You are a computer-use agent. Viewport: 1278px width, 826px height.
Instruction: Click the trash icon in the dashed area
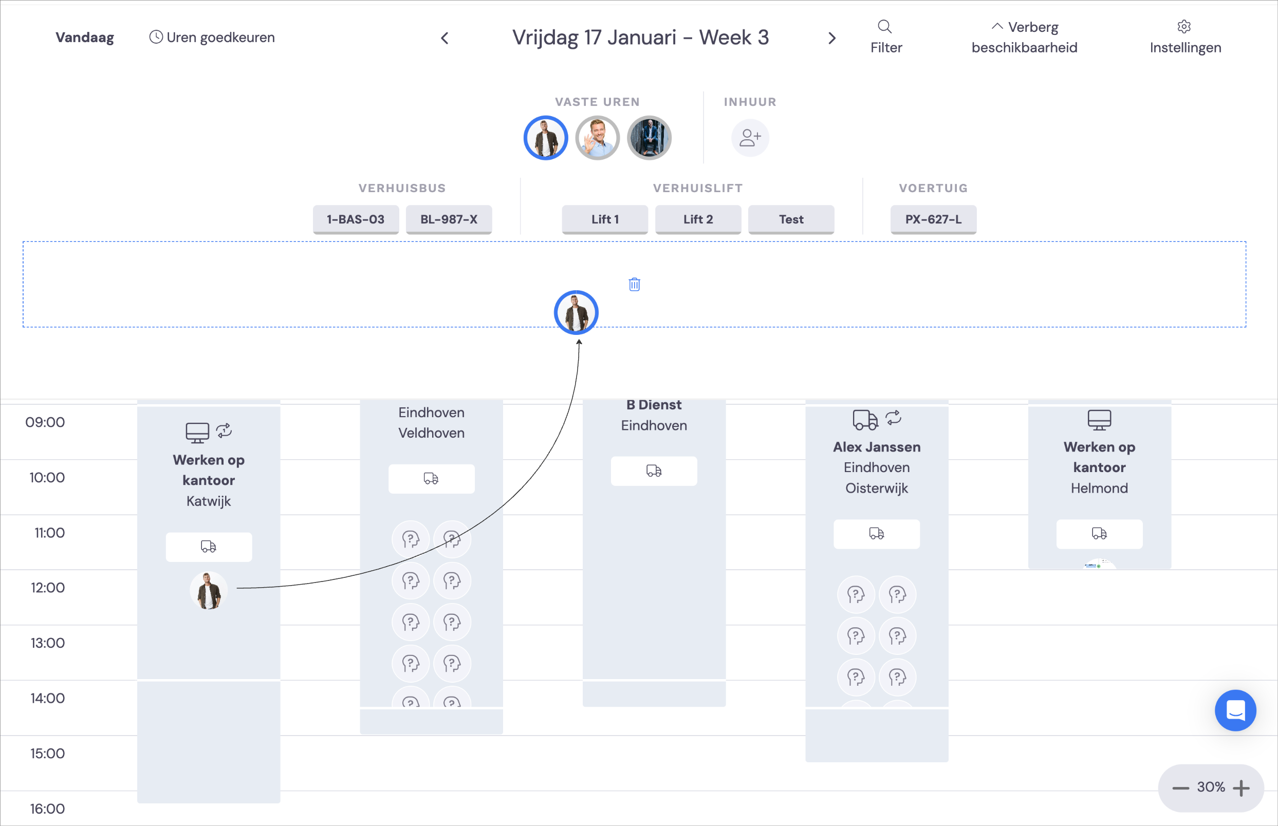[x=634, y=284]
